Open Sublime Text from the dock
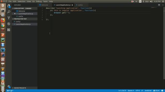The height and width of the screenshot is (92, 165). click(x=3, y=69)
